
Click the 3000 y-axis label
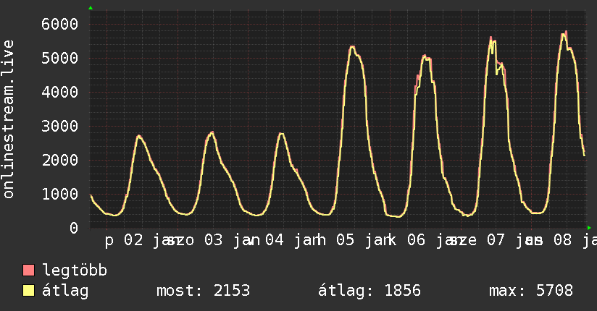[x=60, y=126]
